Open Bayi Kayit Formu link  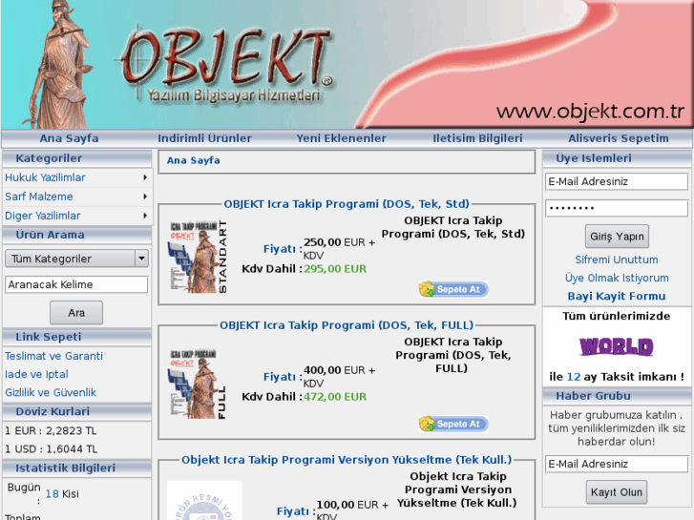(x=617, y=296)
